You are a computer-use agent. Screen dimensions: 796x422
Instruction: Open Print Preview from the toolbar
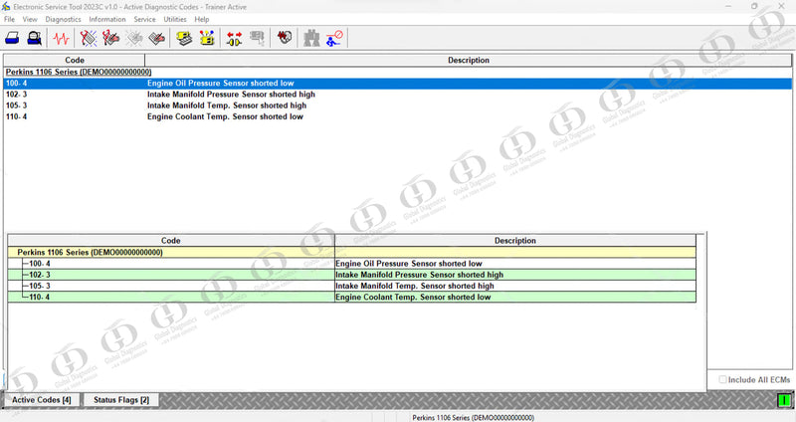tap(34, 38)
